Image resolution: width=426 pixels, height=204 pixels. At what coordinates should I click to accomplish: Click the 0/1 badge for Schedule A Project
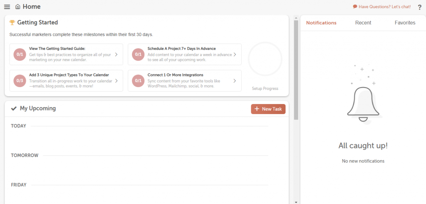[138, 54]
